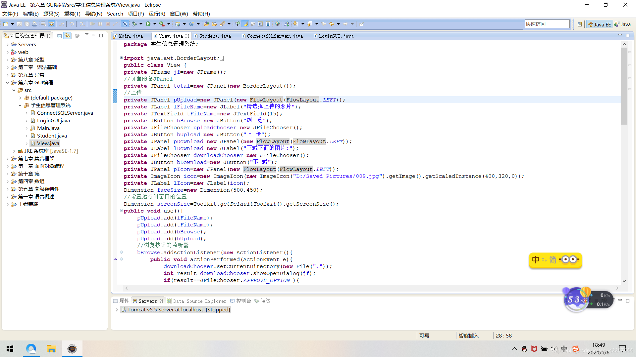Image resolution: width=636 pixels, height=357 pixels.
Task: Click the Back navigation yellow arrow
Action: [x=331, y=24]
